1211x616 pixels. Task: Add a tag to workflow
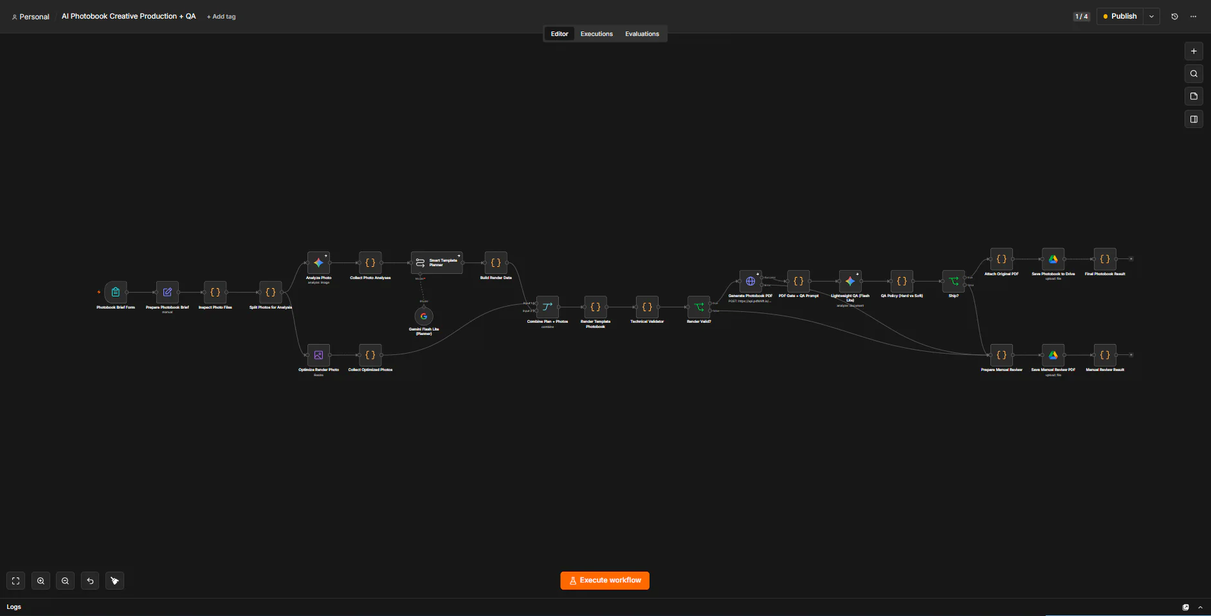(x=221, y=17)
